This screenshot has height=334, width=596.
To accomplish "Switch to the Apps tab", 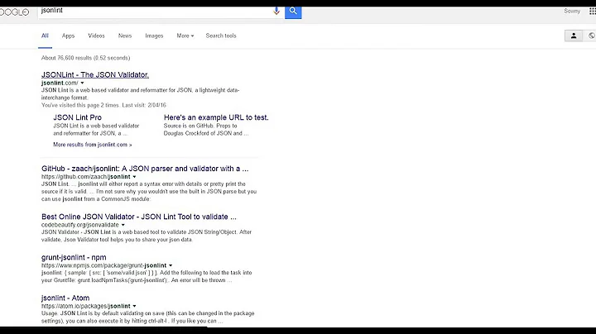I will 68,36.
